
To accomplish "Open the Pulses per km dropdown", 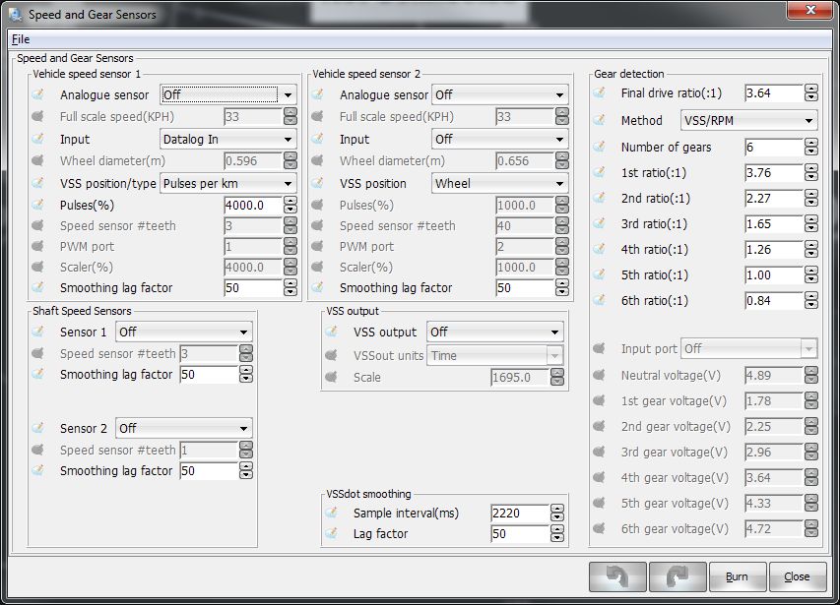I will click(228, 183).
